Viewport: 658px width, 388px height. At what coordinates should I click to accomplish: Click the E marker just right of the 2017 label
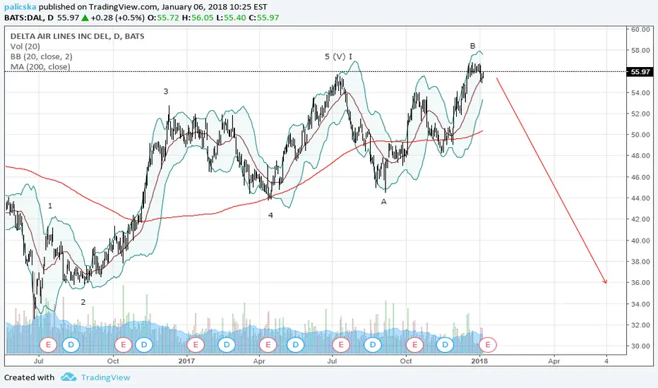click(x=196, y=345)
